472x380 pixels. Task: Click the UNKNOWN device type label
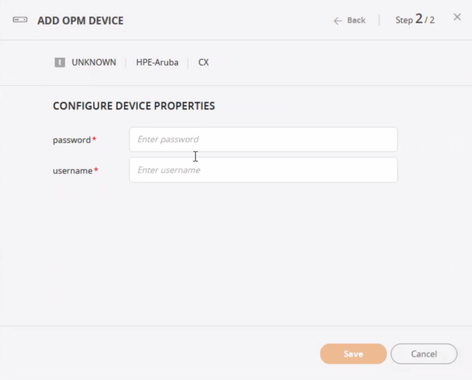coord(94,62)
